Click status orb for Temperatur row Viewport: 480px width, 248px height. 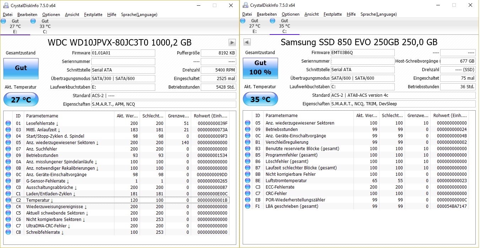coord(8,200)
